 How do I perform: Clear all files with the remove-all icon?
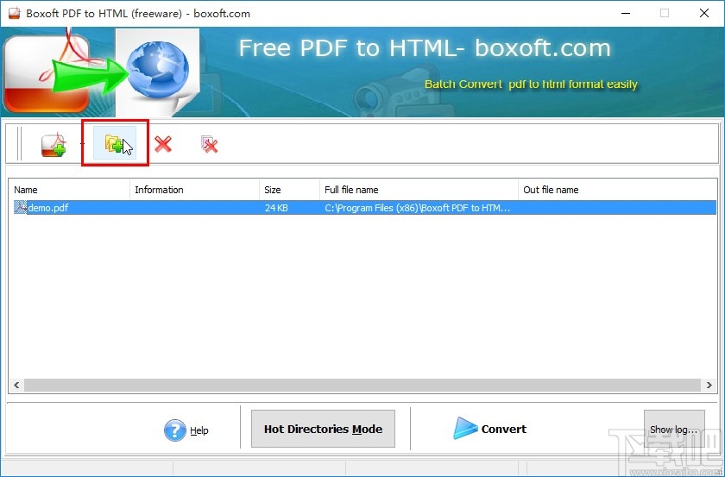pyautogui.click(x=209, y=144)
